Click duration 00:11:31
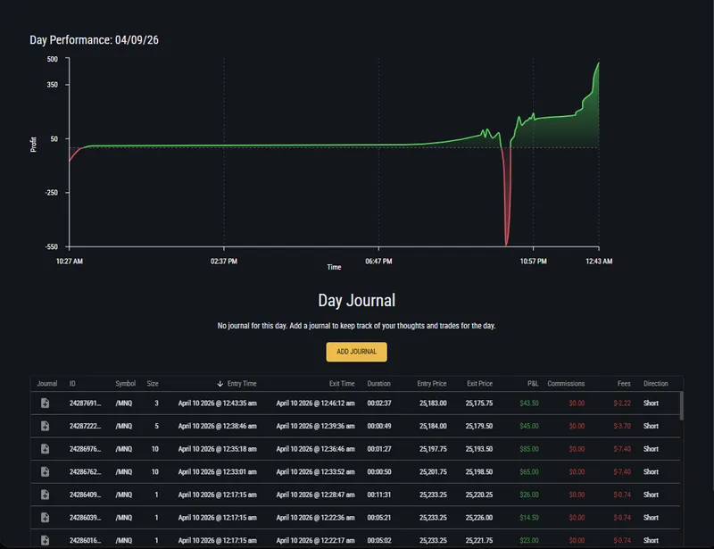714x549 pixels. pyautogui.click(x=379, y=495)
